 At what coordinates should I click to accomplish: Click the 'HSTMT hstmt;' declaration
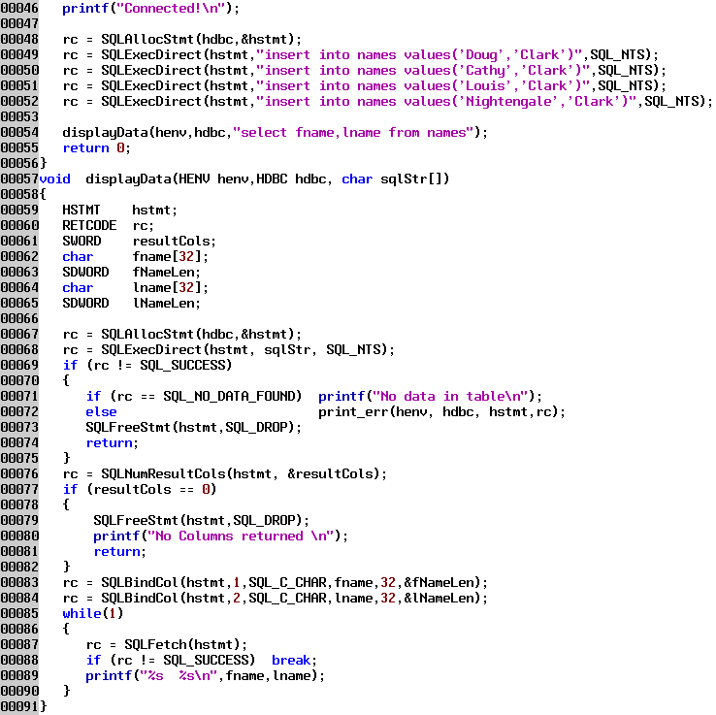coord(119,210)
